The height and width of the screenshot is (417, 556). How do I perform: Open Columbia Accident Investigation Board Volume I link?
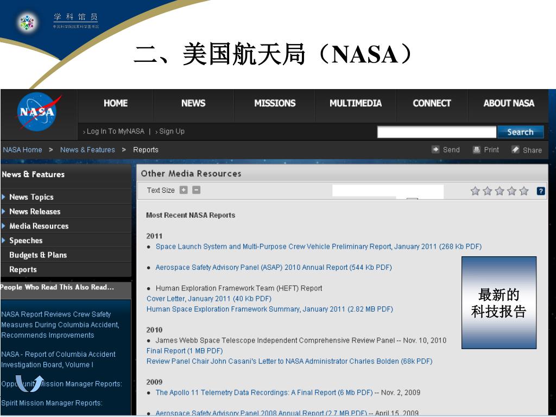58,359
